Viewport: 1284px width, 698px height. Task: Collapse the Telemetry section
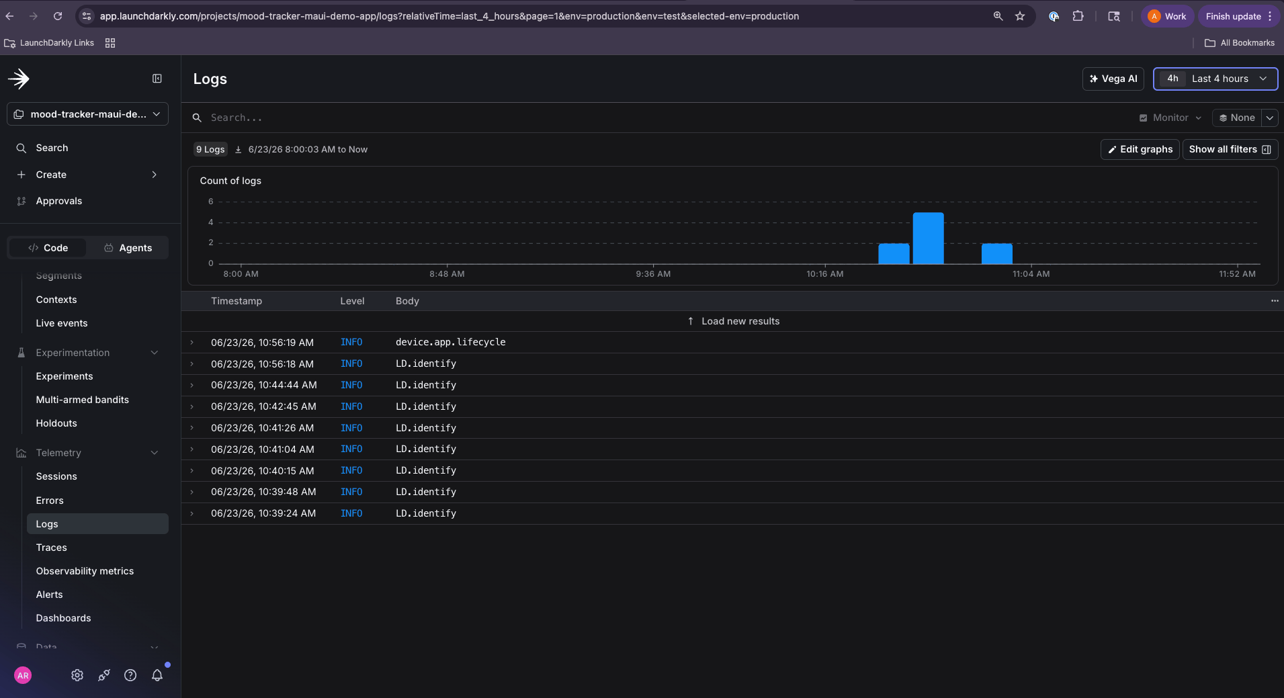point(155,453)
